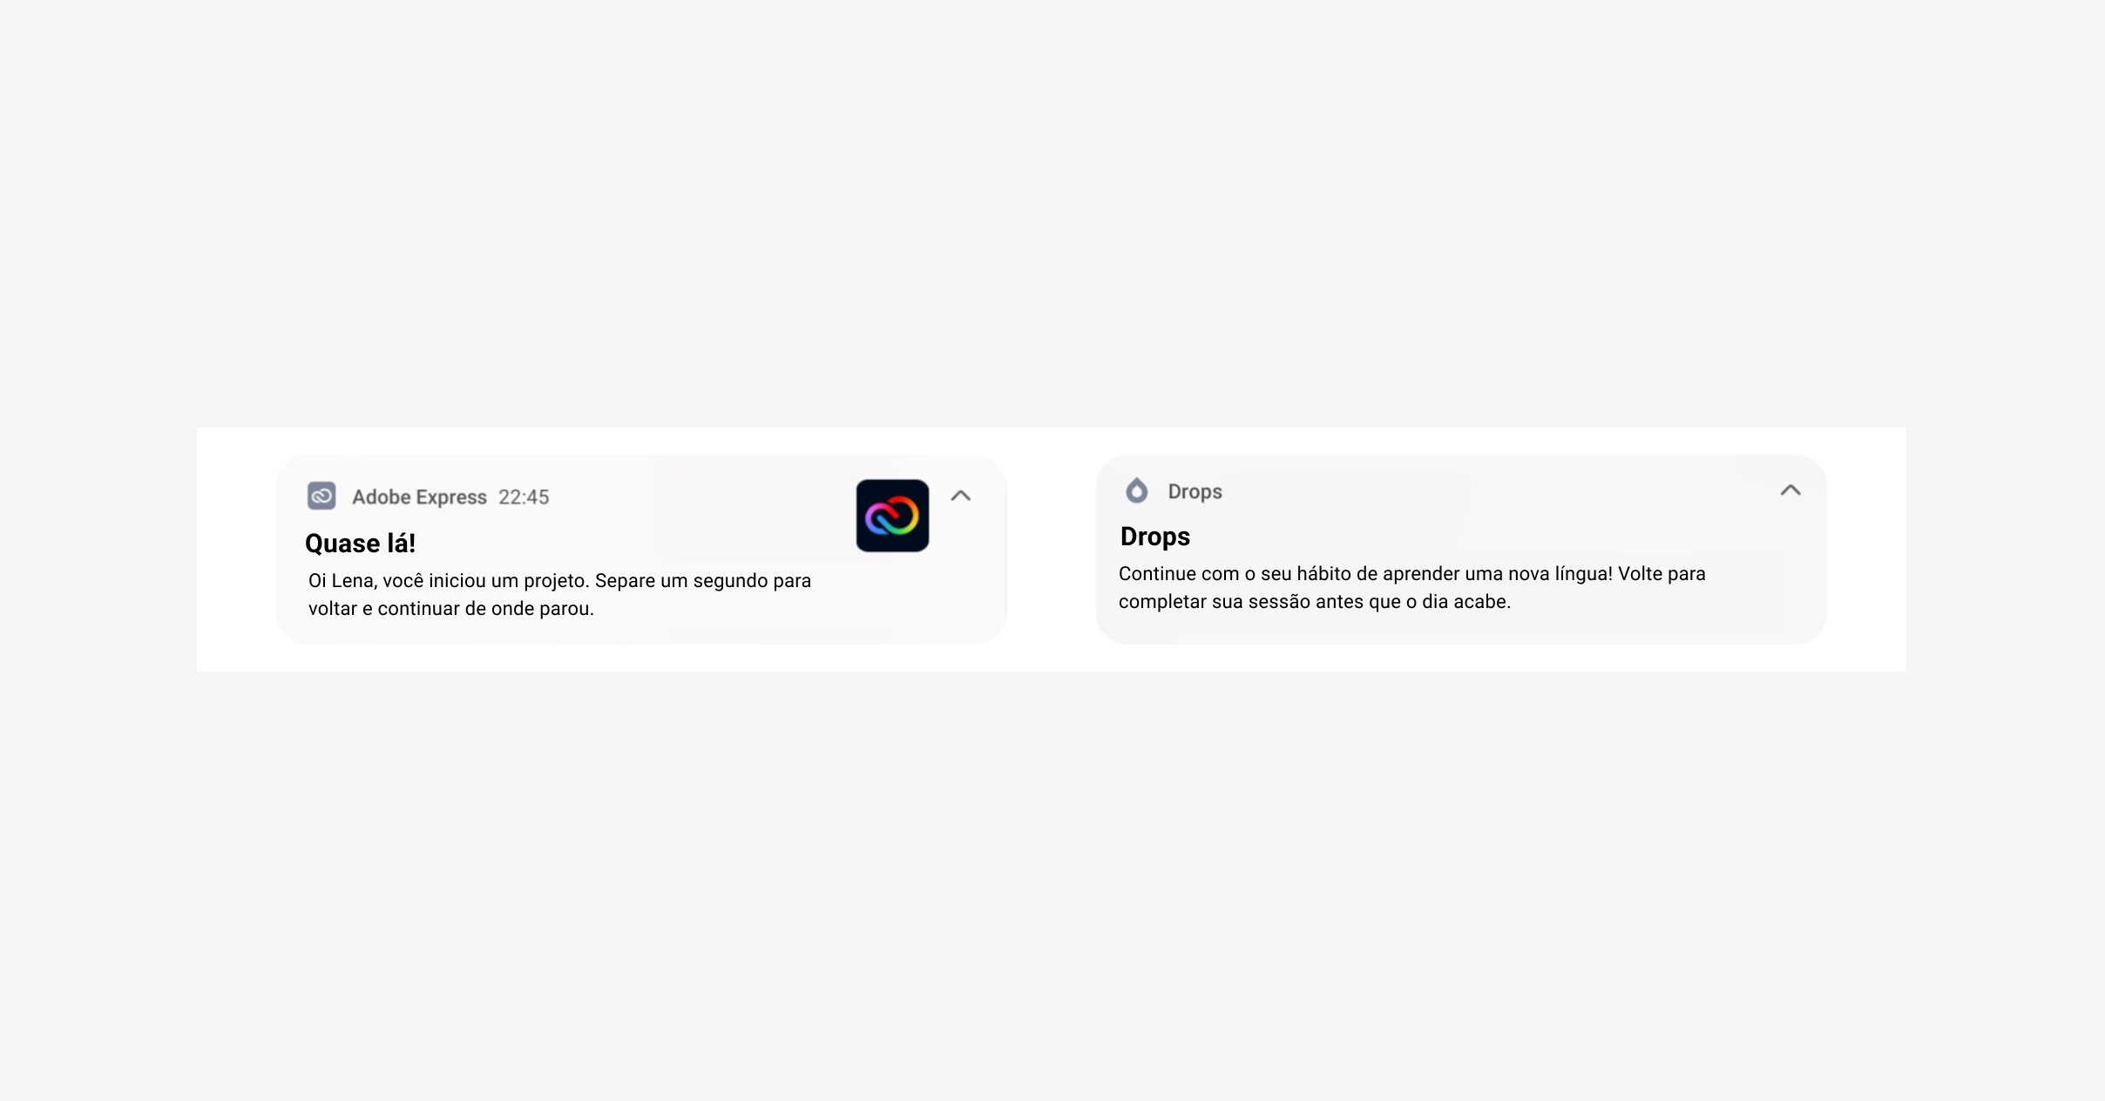This screenshot has height=1101, width=2105.
Task: Click the Drops droplet app icon
Action: [x=1136, y=490]
